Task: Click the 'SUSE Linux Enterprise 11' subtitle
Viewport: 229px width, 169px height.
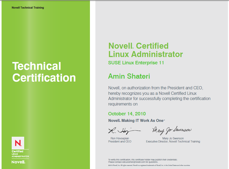Action: pyautogui.click(x=136, y=63)
